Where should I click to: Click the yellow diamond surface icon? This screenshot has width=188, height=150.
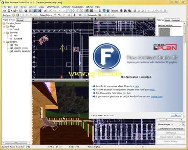point(14,15)
